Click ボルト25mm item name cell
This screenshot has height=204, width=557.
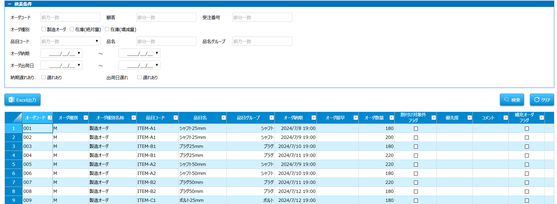[202, 200]
